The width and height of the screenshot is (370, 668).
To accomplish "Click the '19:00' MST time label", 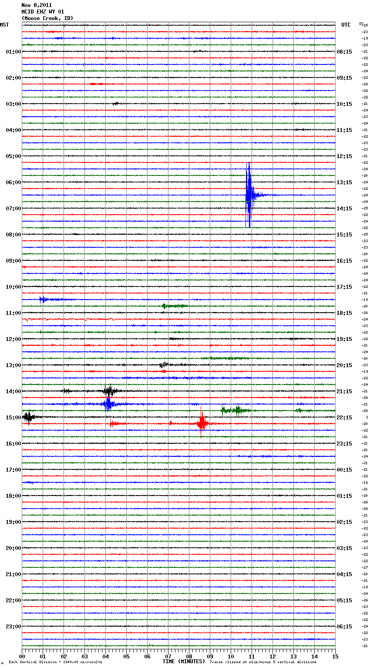I will click(x=13, y=522).
